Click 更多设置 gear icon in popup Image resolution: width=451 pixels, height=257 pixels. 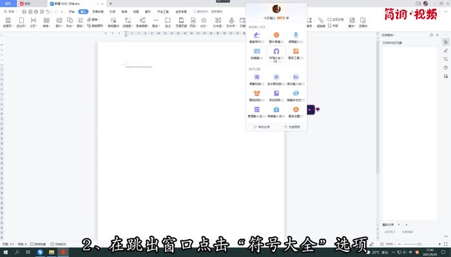[x=296, y=111]
